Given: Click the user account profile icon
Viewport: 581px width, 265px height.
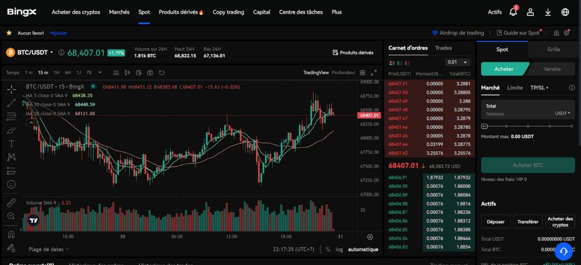Looking at the screenshot, I should 531,12.
